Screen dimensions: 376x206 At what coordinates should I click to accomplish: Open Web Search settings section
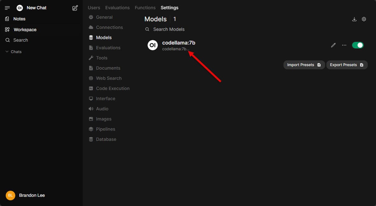pyautogui.click(x=108, y=78)
